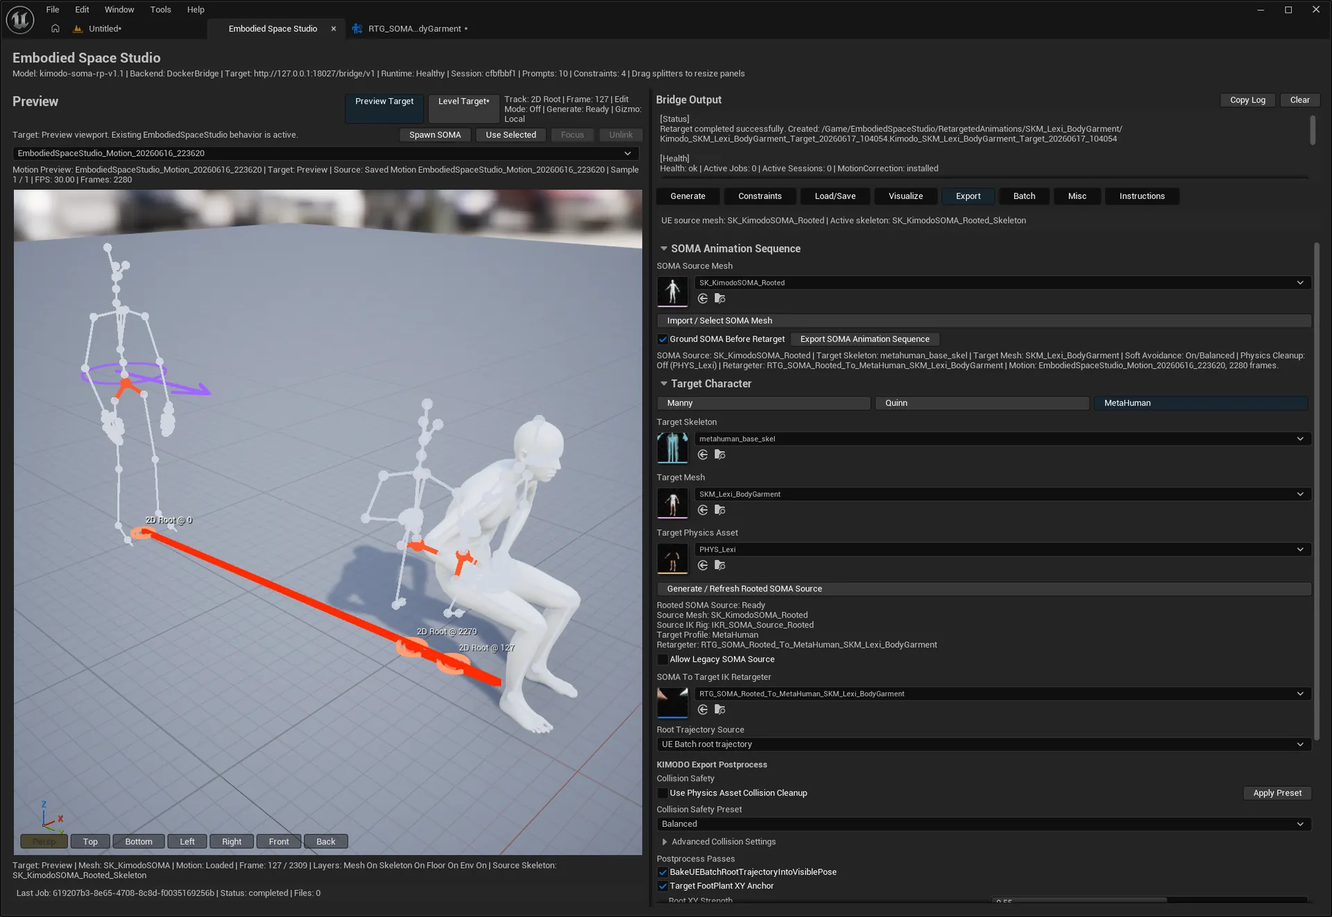Image resolution: width=1332 pixels, height=917 pixels.
Task: Use selected asset for SOMA To Target IK Retargeter
Action: pyautogui.click(x=703, y=710)
